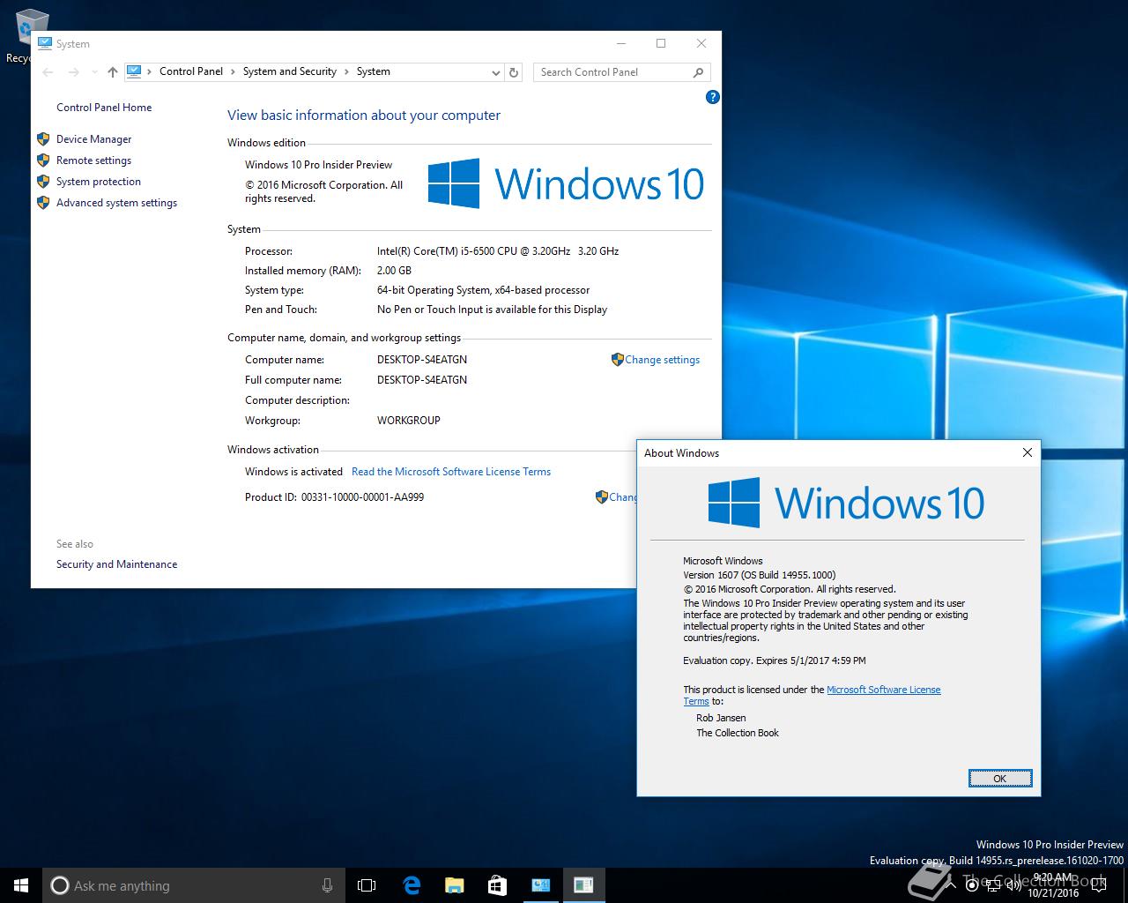
Task: Click the computer name DESKTOP-S4EATGN value
Action: coord(422,360)
